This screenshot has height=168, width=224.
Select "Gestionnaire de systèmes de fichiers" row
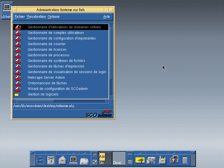[61, 61]
